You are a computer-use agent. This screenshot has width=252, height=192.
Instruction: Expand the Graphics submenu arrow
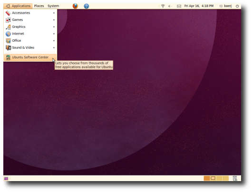[x=54, y=27]
